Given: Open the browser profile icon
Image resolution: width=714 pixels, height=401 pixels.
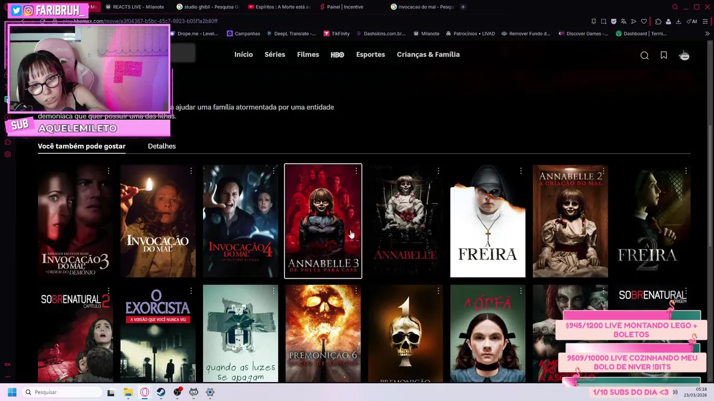Looking at the screenshot, I should 668,21.
